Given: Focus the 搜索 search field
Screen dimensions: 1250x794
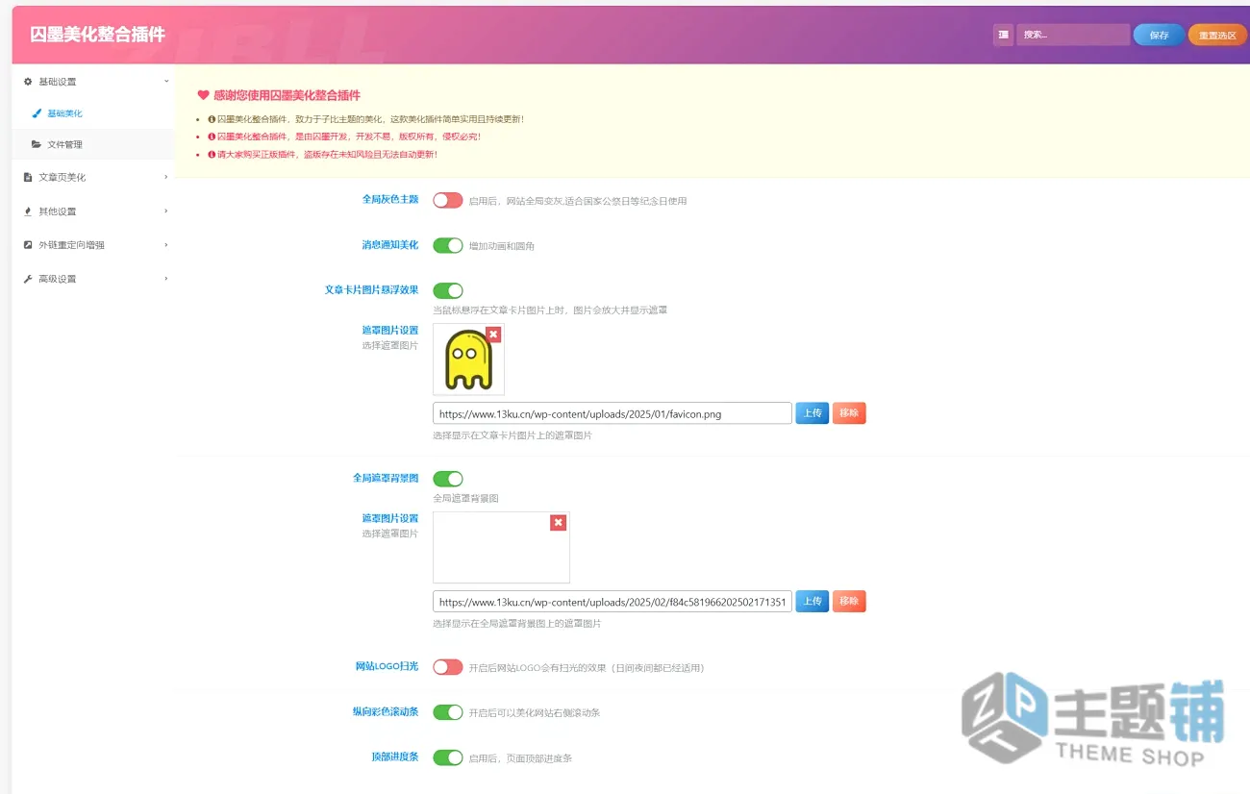Looking at the screenshot, I should coord(1073,35).
